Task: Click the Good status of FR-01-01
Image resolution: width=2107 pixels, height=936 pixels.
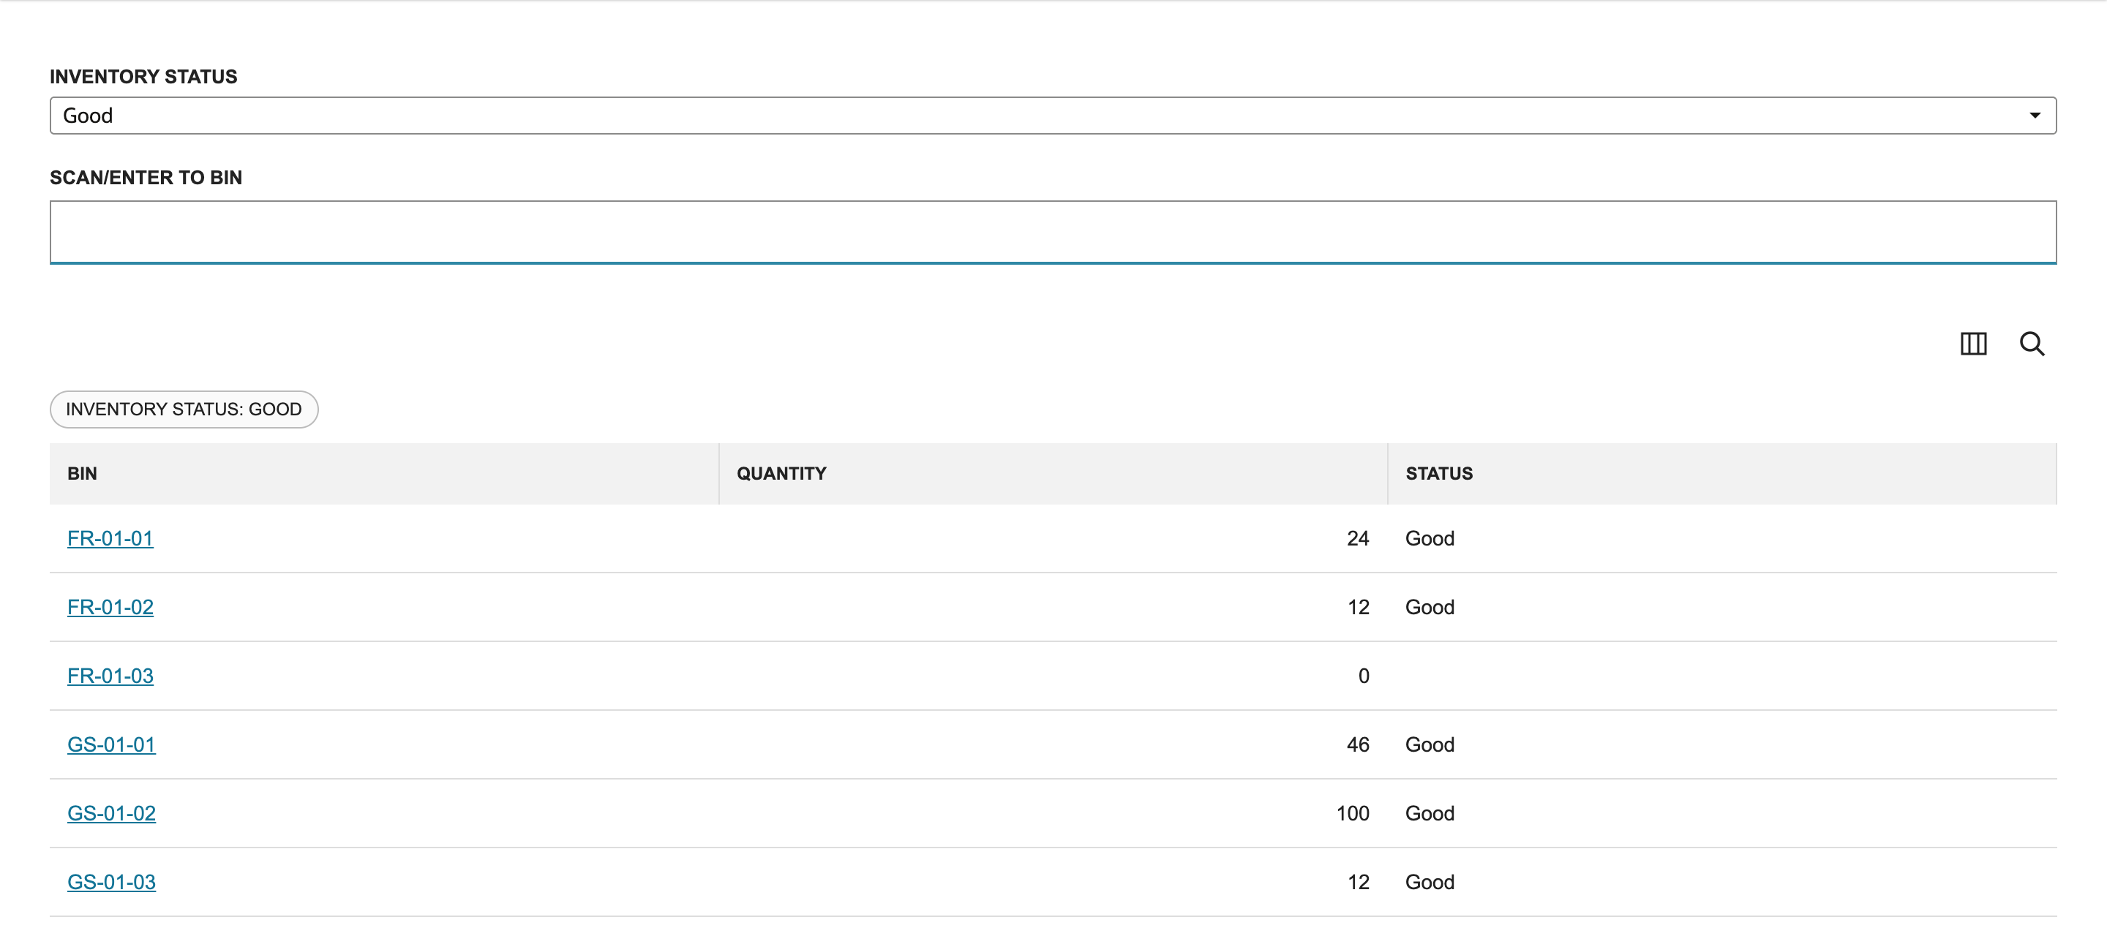Action: click(1430, 538)
